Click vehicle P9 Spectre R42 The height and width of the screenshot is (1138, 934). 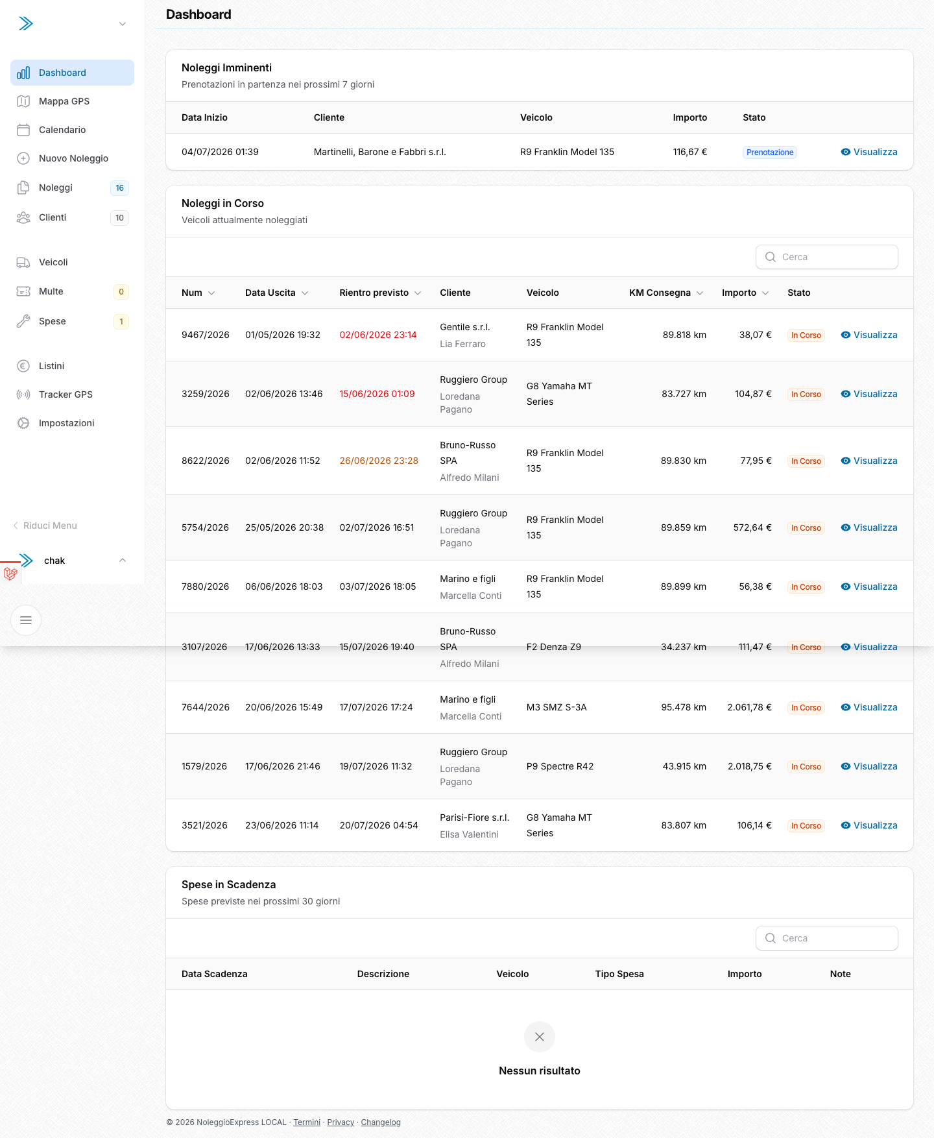tap(560, 766)
